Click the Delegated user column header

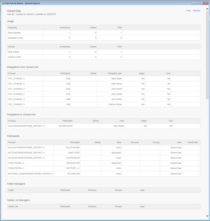click(x=114, y=73)
